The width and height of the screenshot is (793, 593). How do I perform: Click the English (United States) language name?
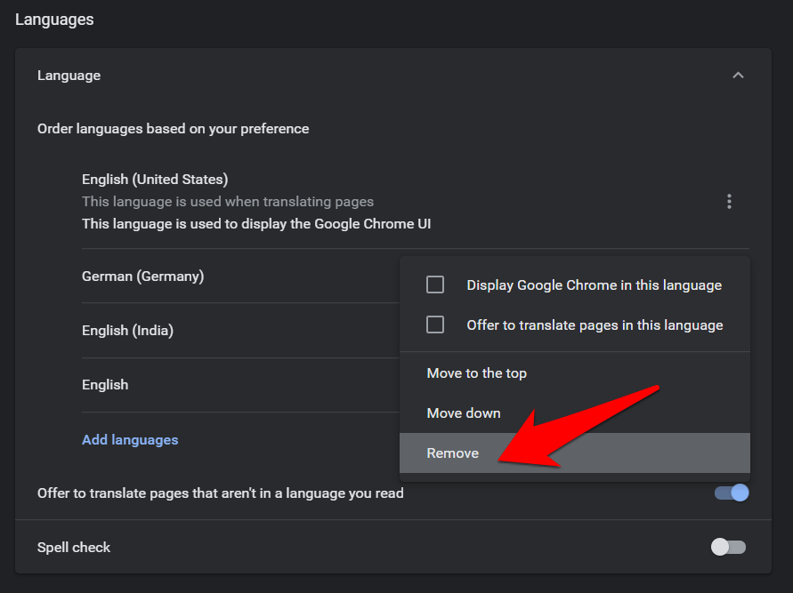155,180
